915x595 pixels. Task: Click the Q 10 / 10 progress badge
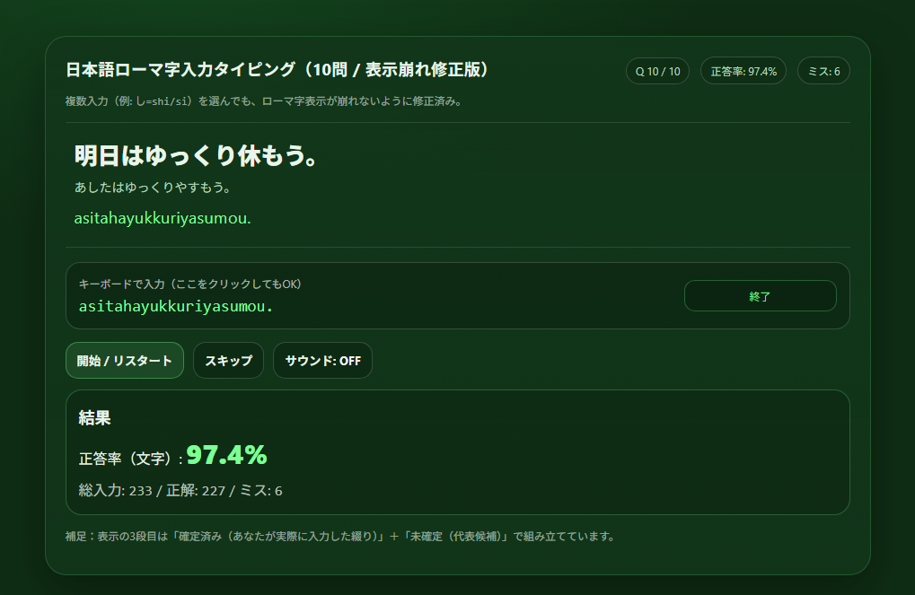[657, 71]
